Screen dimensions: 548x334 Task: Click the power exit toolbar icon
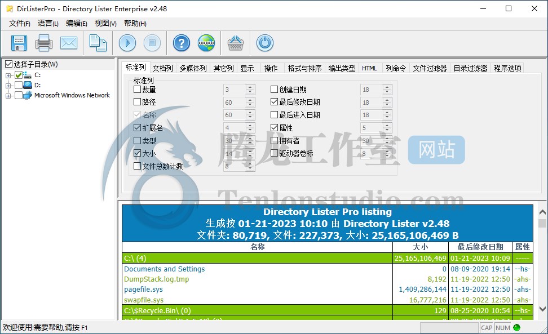pyautogui.click(x=264, y=43)
